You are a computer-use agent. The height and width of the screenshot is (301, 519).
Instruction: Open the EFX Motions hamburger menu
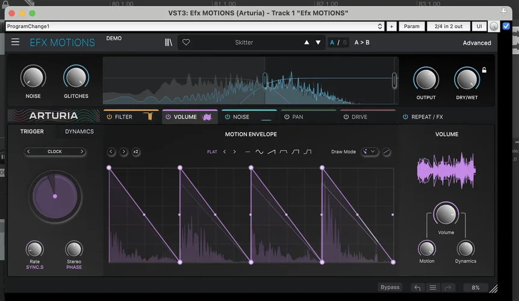(15, 42)
